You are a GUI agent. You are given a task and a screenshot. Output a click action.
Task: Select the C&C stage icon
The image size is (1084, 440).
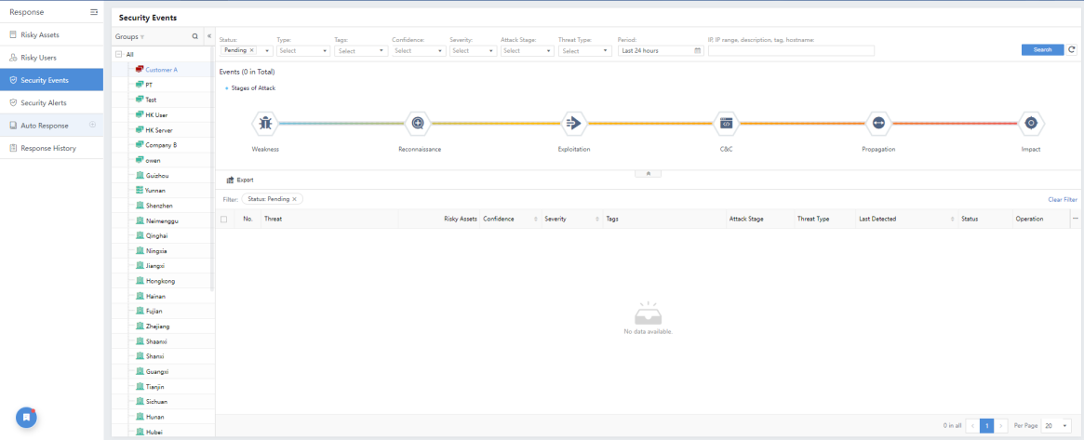[x=726, y=123]
